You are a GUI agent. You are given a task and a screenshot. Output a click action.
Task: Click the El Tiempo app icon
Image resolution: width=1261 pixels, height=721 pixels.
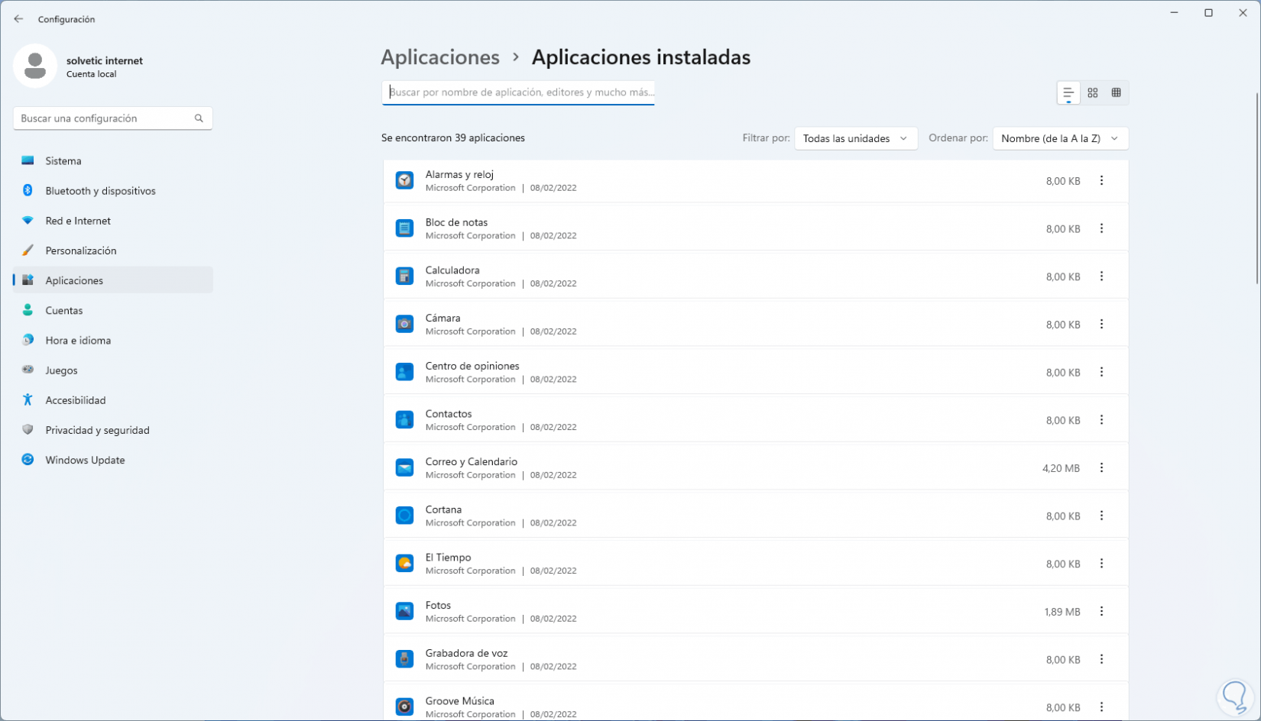(404, 564)
